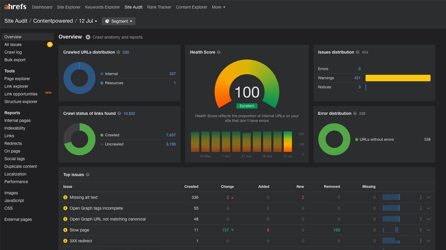Click the yellow Warnings distribution bar

(x=398, y=78)
